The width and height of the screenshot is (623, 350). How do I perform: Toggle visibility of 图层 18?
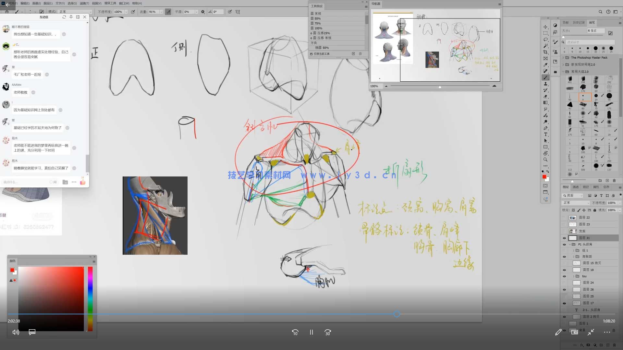pyautogui.click(x=564, y=270)
